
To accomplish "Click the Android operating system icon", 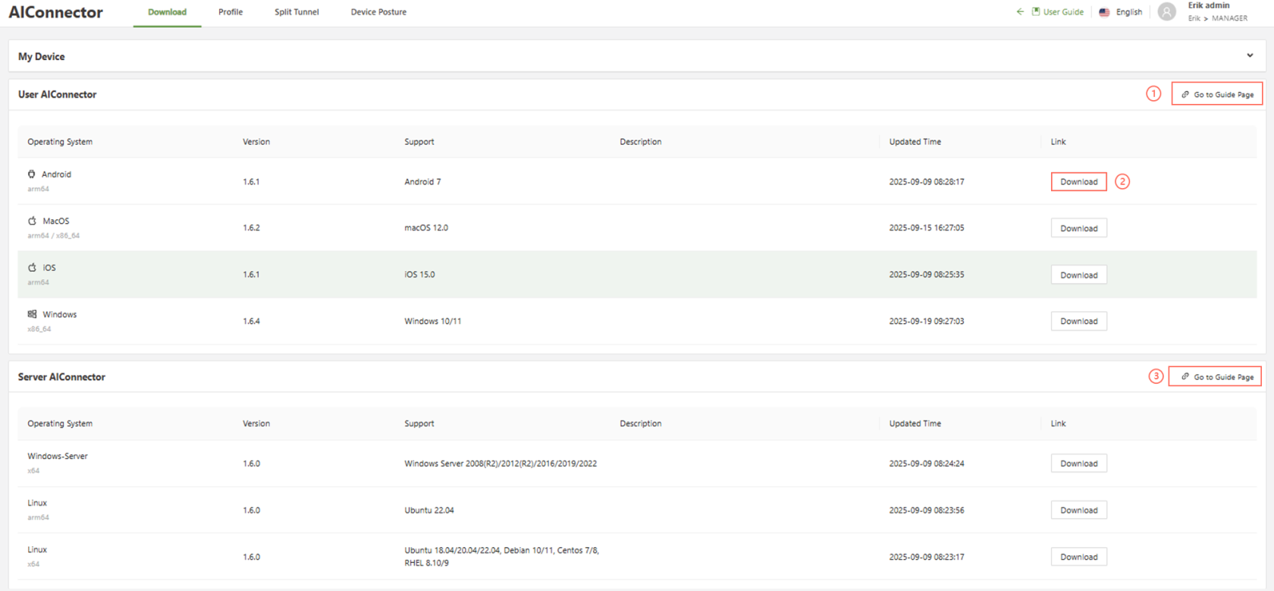I will click(31, 174).
